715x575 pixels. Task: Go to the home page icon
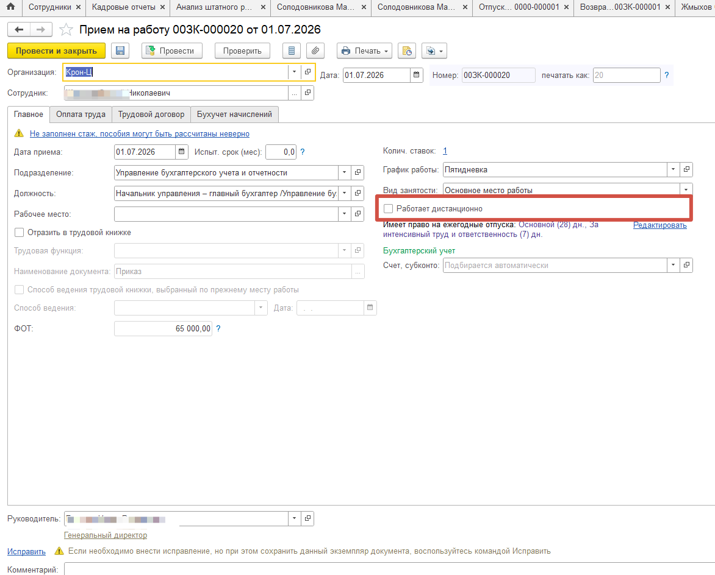[10, 7]
